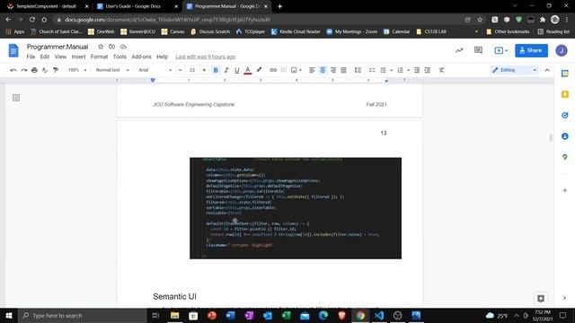Open numbered list options arrow
The image size is (575, 323).
(x=409, y=70)
